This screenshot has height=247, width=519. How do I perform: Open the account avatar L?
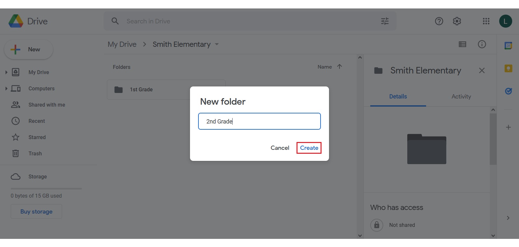tap(506, 21)
